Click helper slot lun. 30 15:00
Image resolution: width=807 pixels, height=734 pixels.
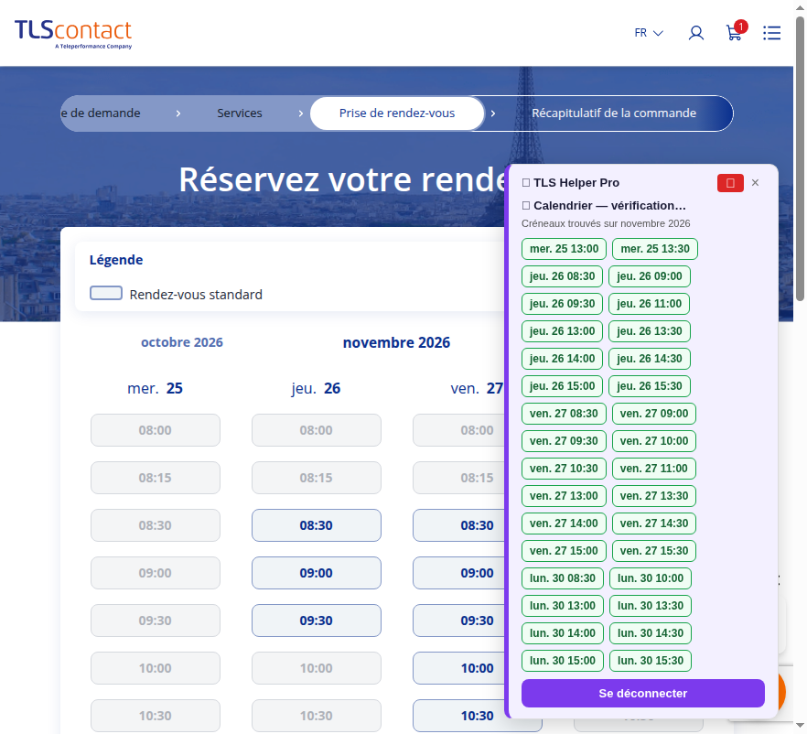[x=563, y=661]
